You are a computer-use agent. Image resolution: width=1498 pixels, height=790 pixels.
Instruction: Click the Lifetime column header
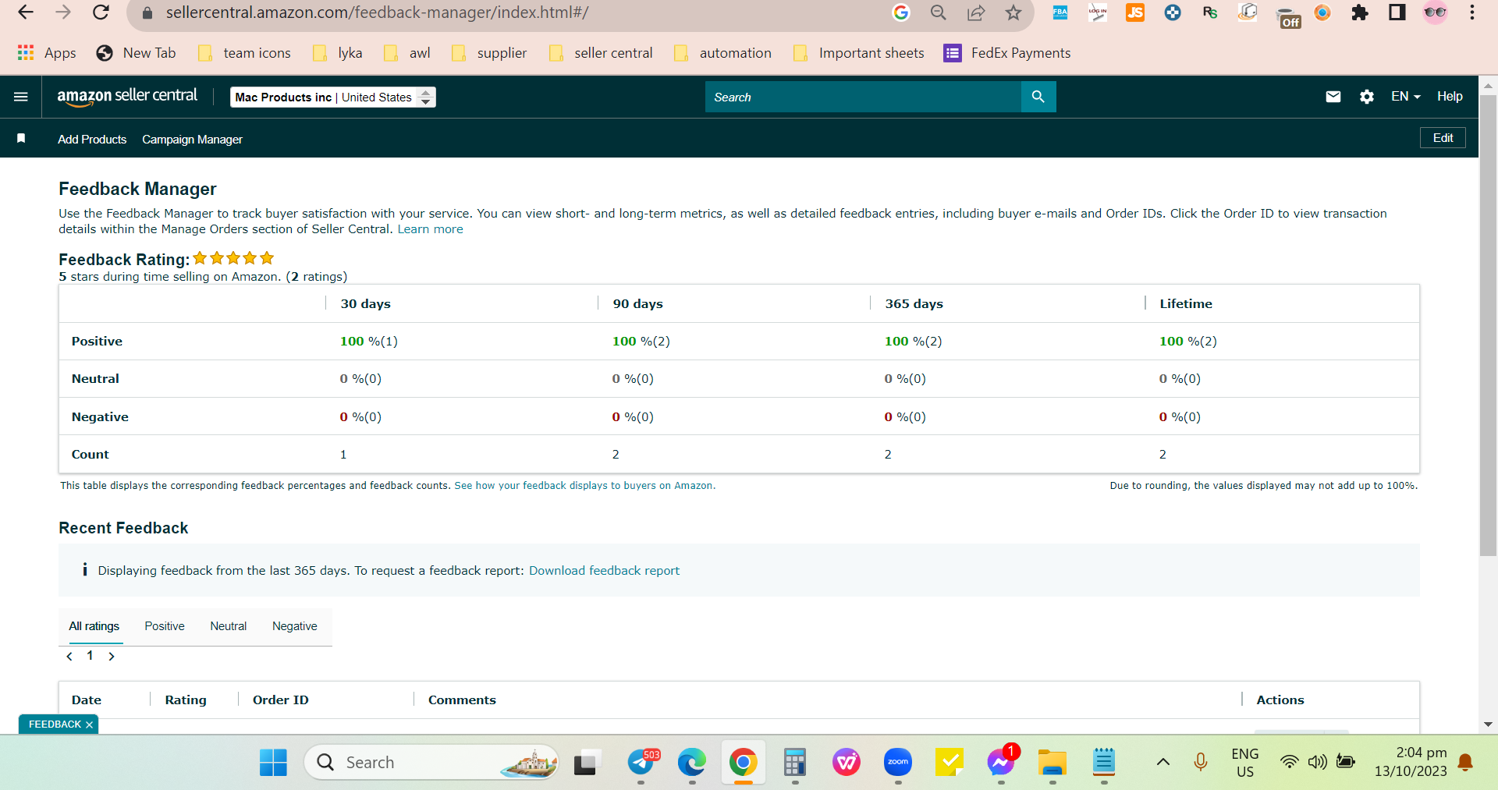[1186, 303]
